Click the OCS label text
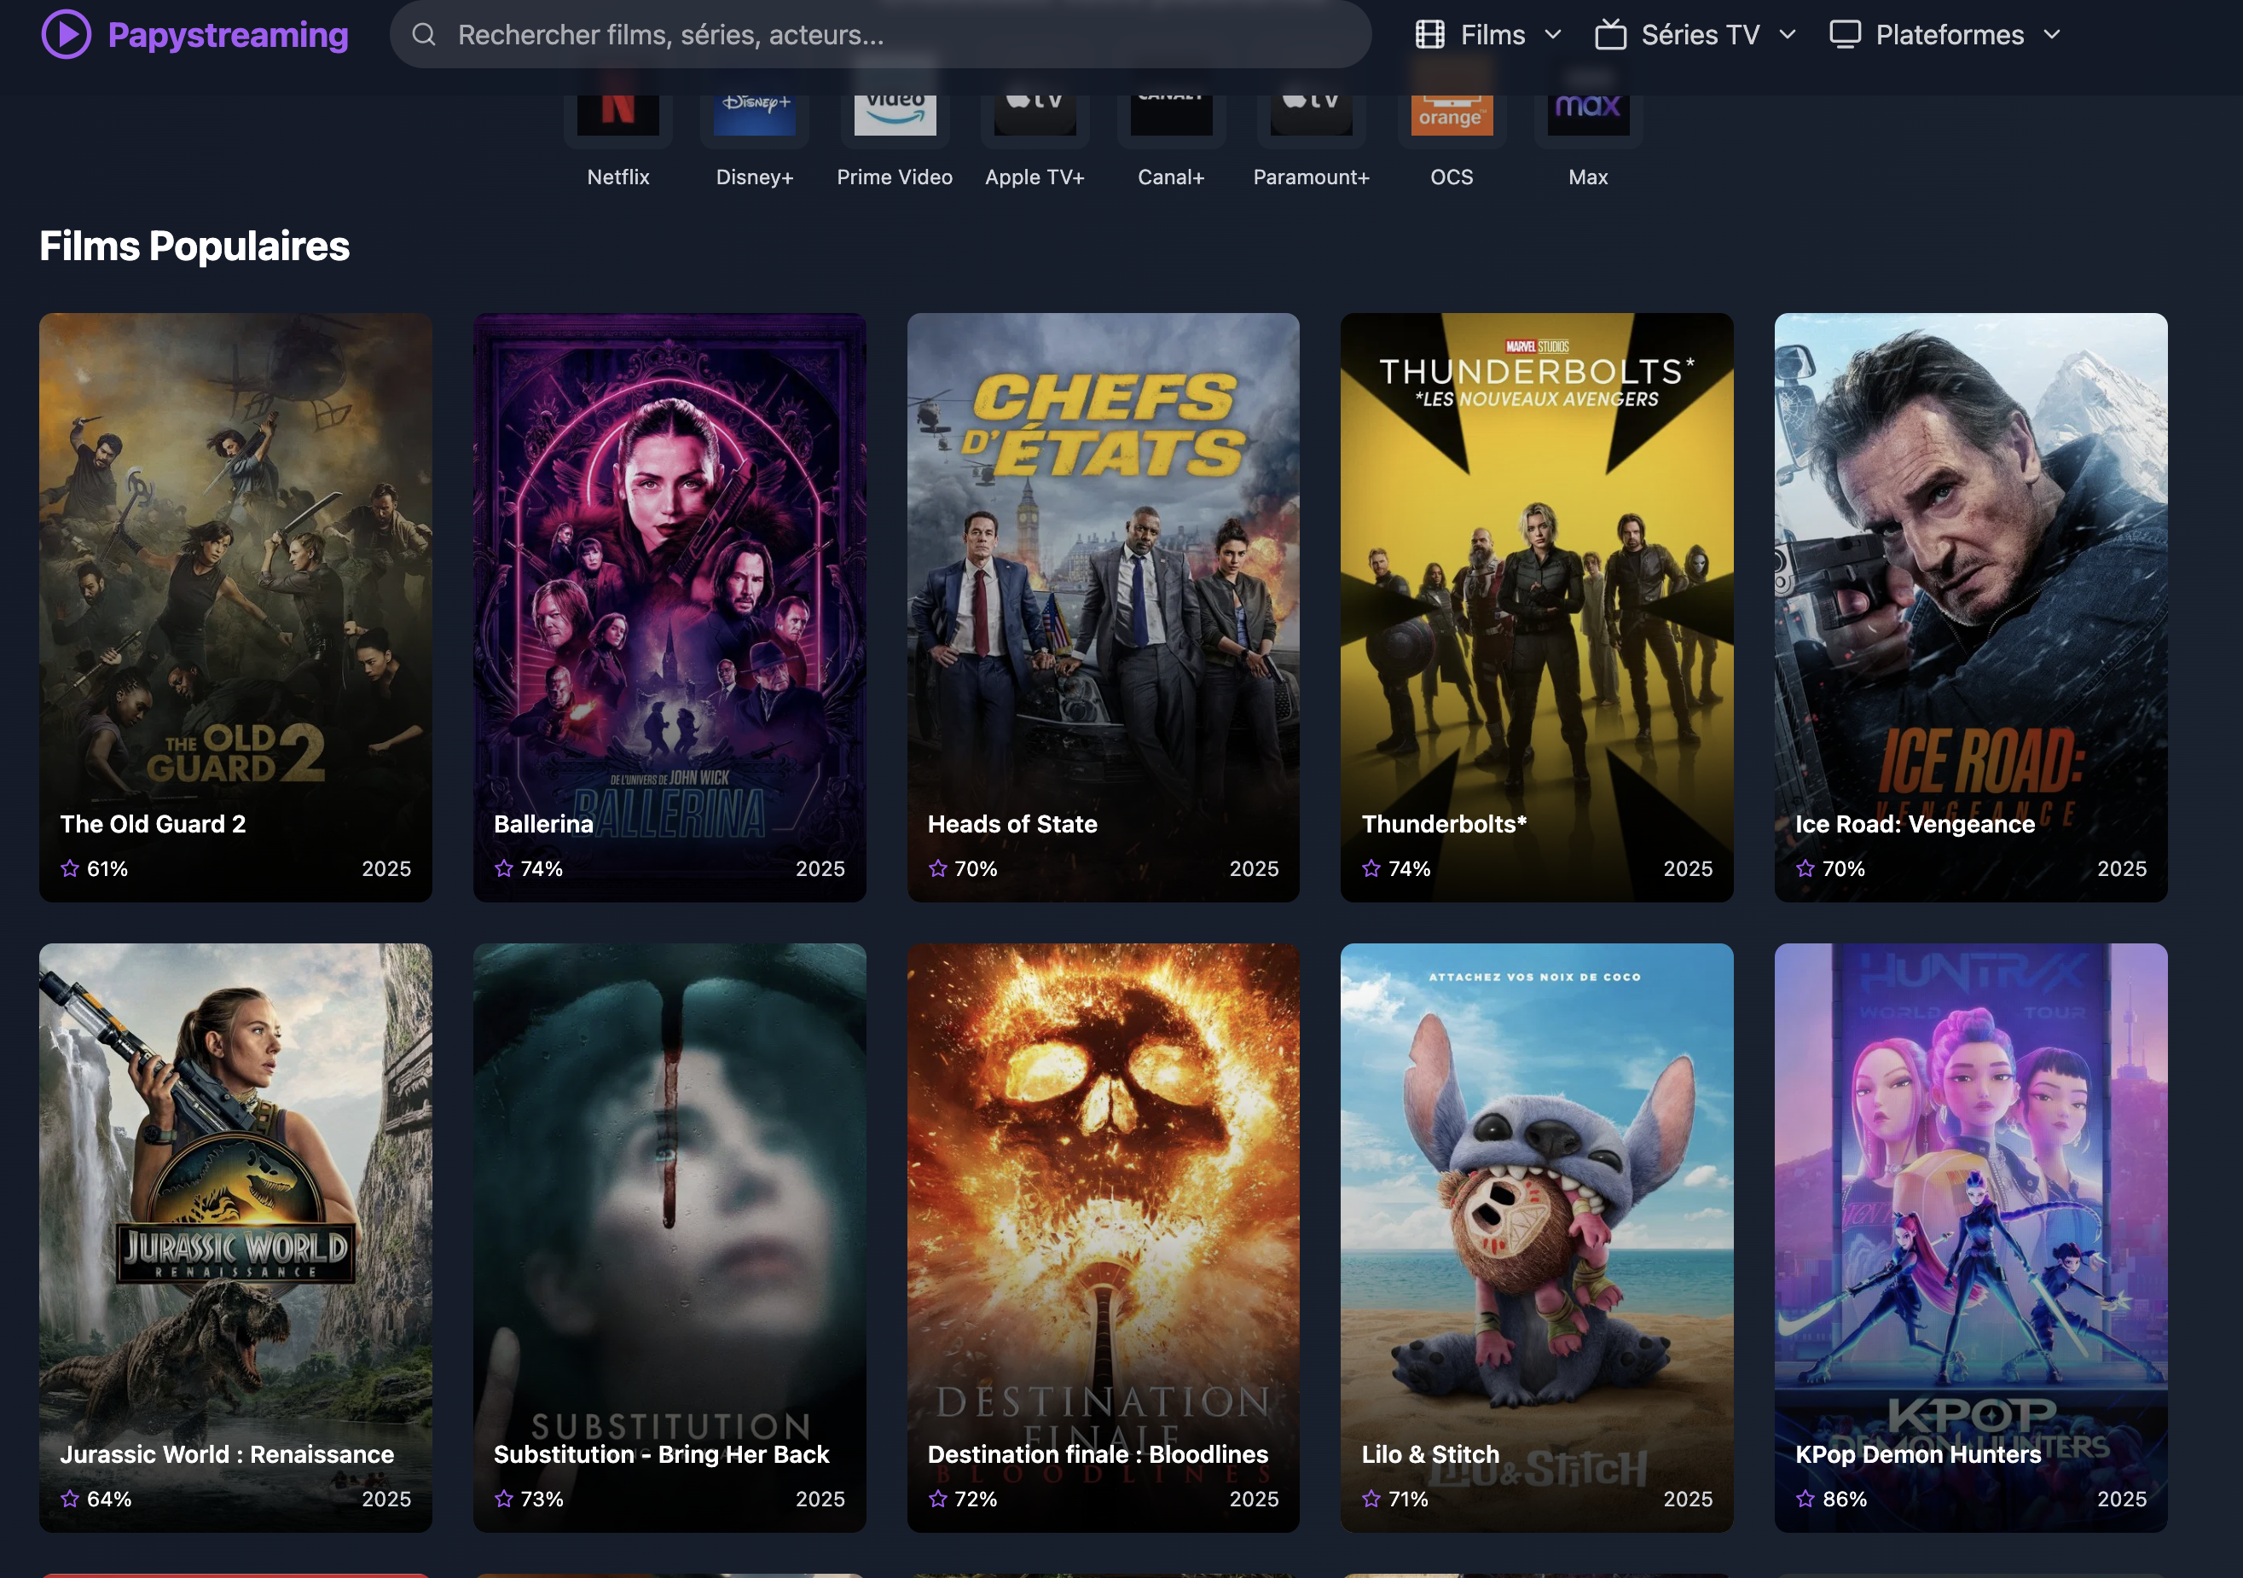 (1452, 177)
